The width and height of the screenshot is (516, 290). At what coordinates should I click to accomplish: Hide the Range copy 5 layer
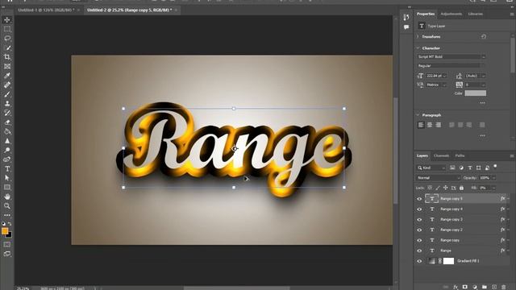[x=419, y=199]
